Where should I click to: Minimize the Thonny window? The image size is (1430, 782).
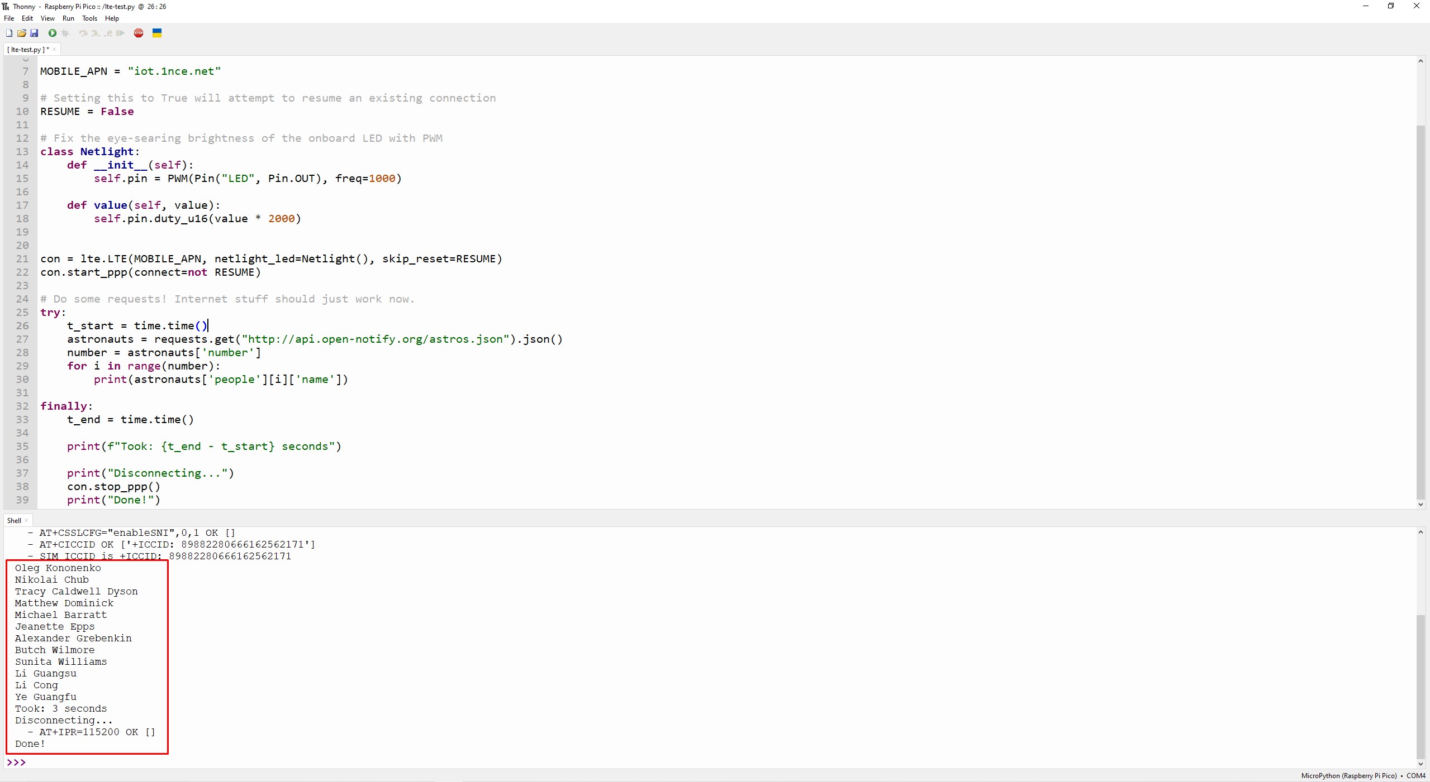(x=1366, y=6)
